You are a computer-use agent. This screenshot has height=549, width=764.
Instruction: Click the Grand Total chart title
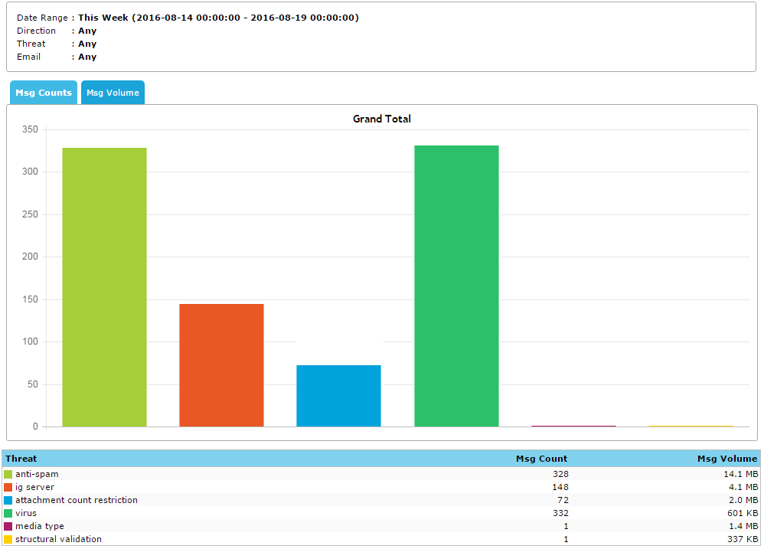tap(381, 119)
